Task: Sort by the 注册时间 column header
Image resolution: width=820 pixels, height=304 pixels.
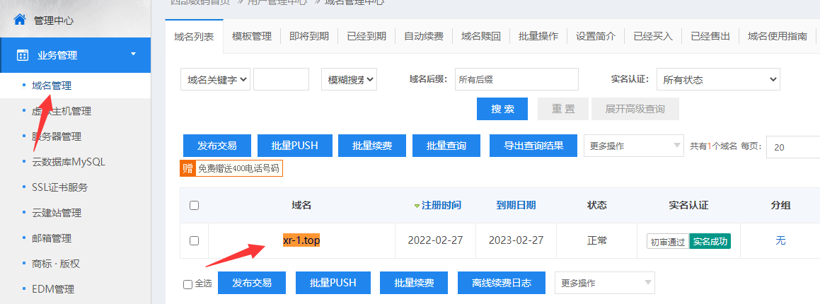Action: coord(441,205)
